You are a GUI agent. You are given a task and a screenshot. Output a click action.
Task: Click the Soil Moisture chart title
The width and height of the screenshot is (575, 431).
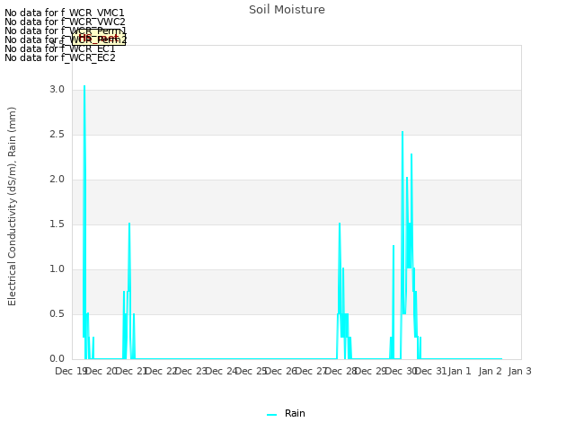pyautogui.click(x=287, y=10)
